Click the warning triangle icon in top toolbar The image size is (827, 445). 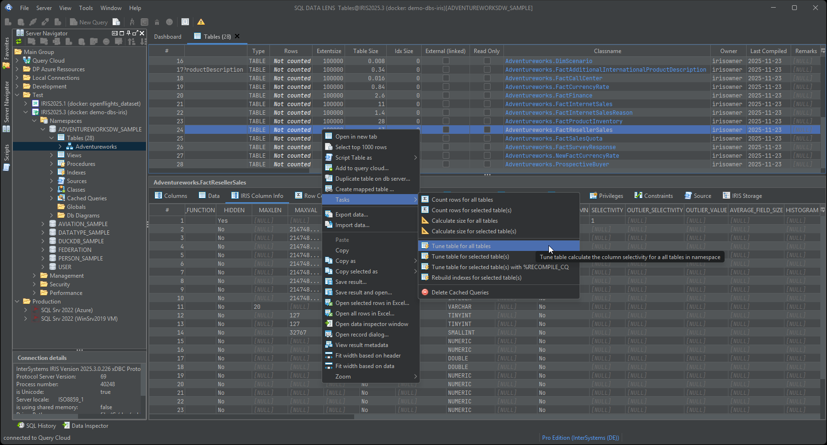coord(201,22)
